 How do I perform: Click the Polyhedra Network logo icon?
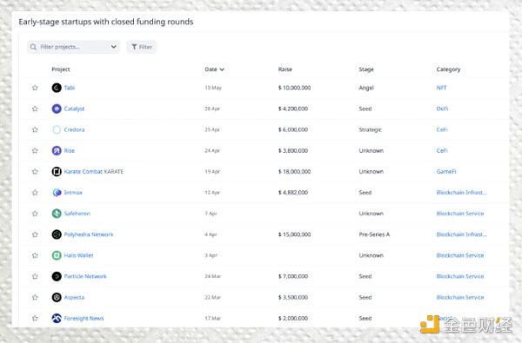(x=57, y=234)
